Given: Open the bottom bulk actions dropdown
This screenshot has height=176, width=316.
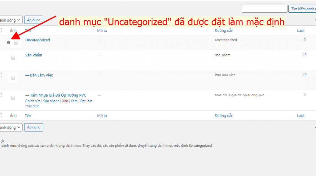Looking at the screenshot, I should coord(11,127).
